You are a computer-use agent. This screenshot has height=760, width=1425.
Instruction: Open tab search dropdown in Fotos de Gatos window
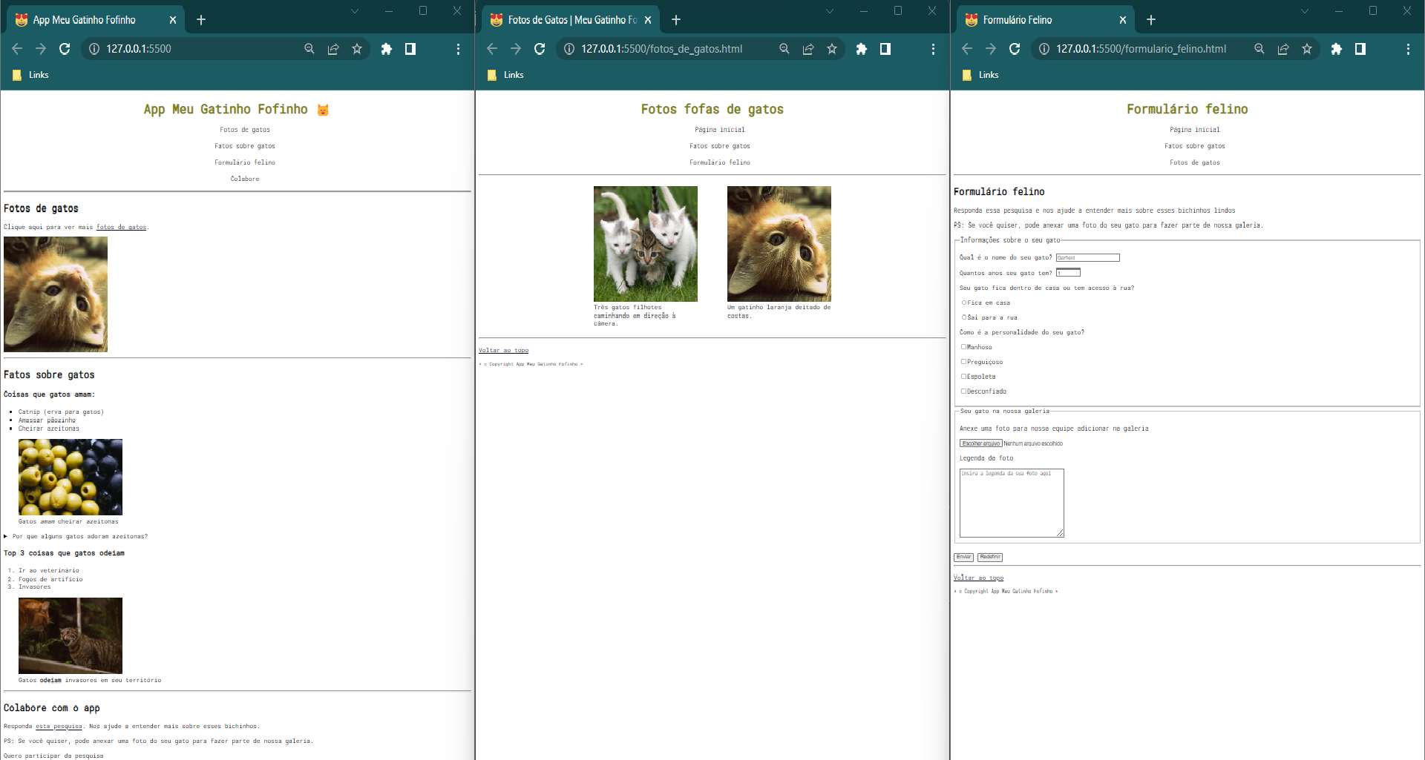[830, 11]
